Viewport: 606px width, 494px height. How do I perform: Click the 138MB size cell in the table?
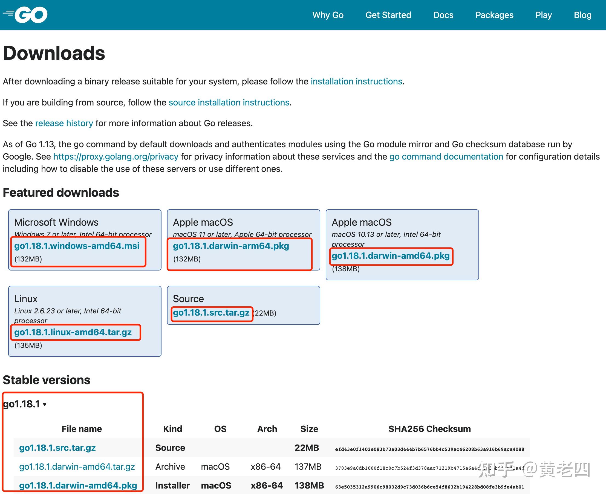(309, 486)
